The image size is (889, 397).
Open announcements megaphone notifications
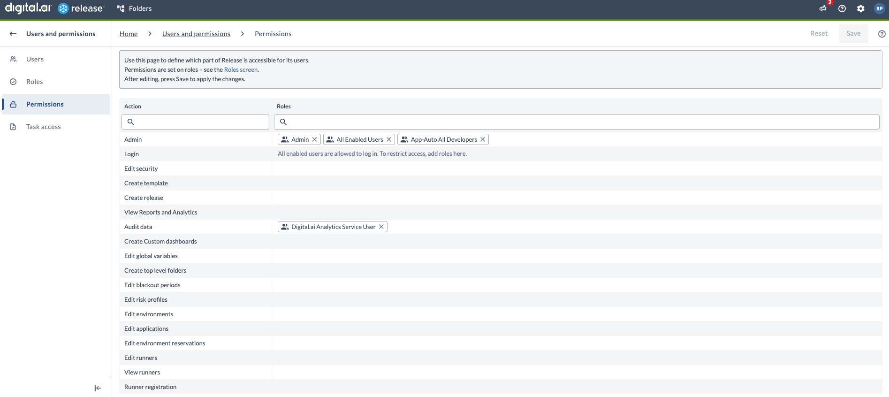tap(823, 8)
